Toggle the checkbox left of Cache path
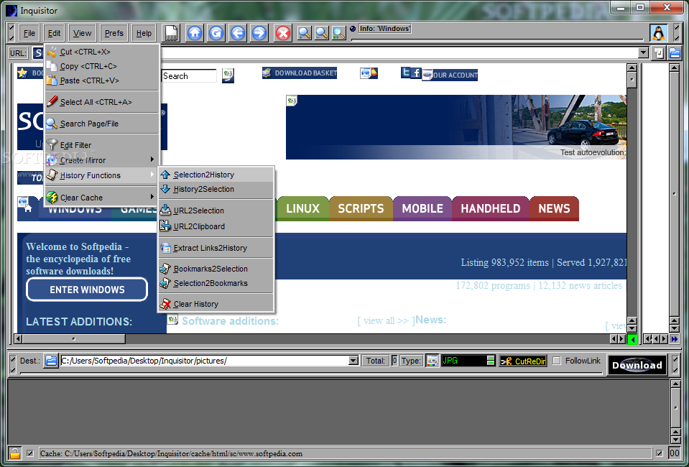689x467 pixels. [x=30, y=453]
